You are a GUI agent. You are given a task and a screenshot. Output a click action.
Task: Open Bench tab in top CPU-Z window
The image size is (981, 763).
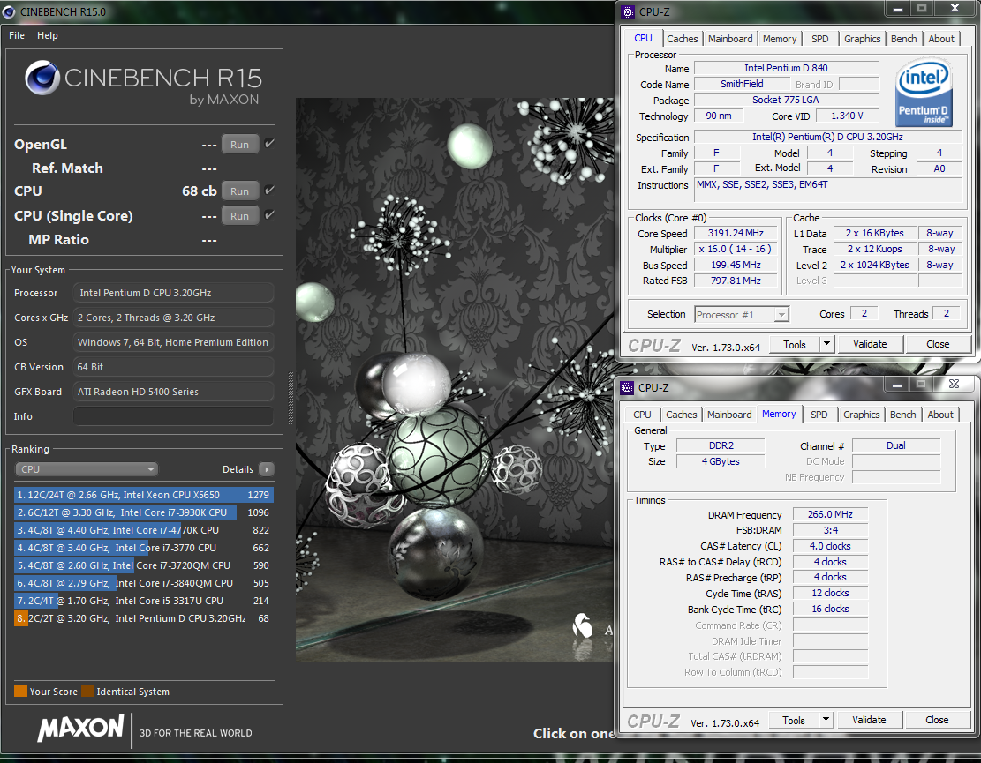point(904,39)
